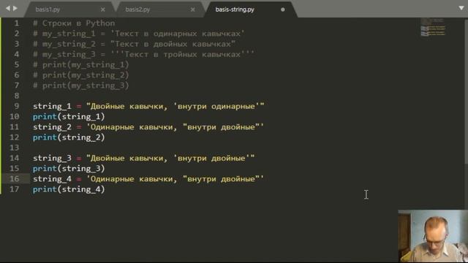The image size is (468, 263).
Task: Click the empty line 13 number
Action: point(15,148)
